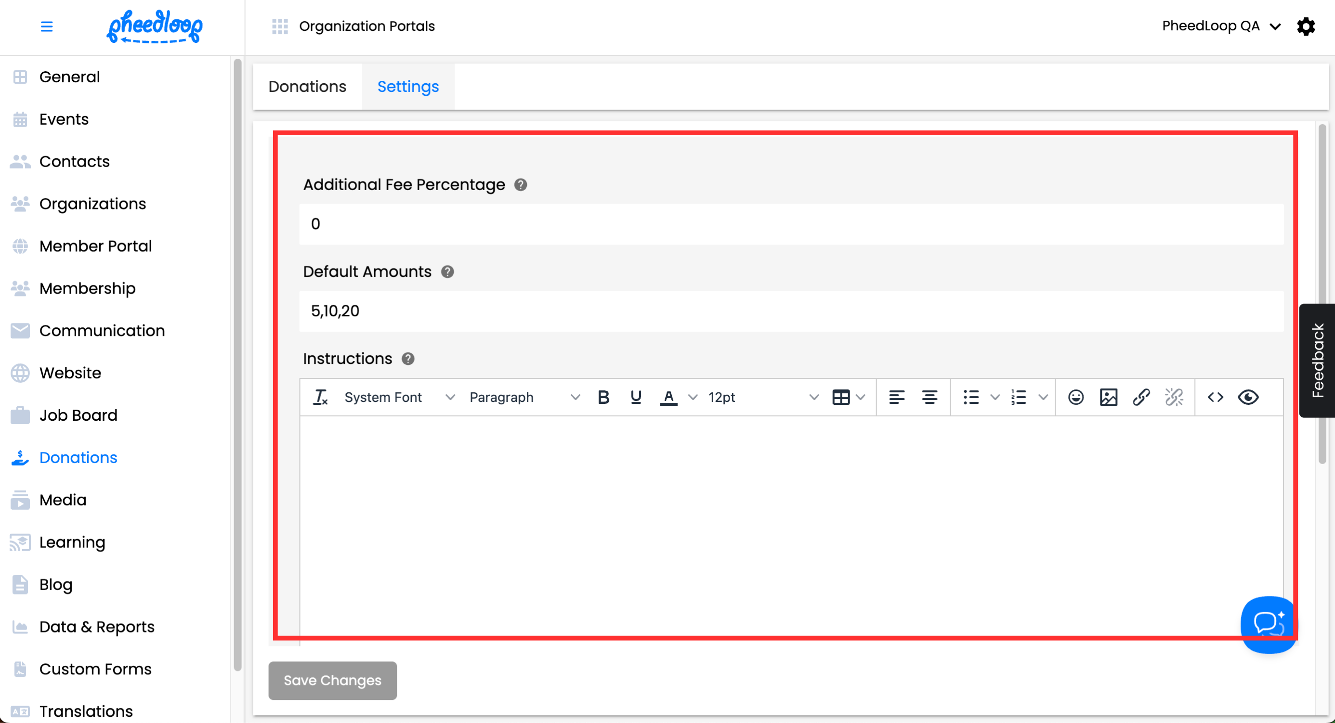
Task: Toggle the preview eye icon
Action: (1248, 397)
